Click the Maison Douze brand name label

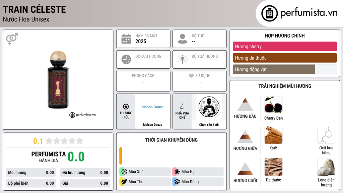click(153, 125)
